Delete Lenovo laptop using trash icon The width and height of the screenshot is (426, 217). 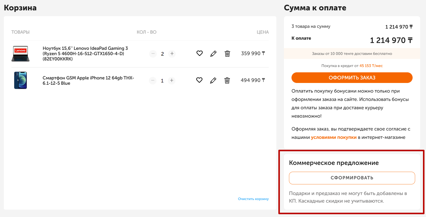coord(227,54)
